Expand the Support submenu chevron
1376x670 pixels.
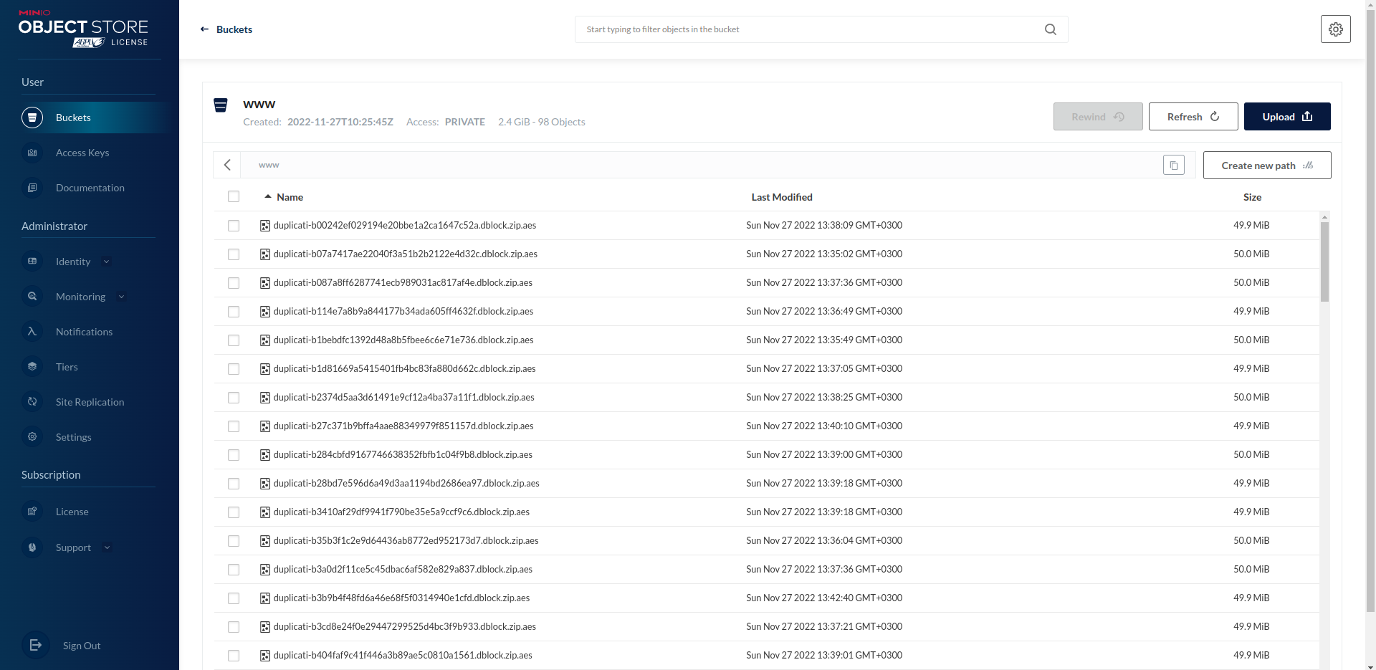(x=107, y=547)
